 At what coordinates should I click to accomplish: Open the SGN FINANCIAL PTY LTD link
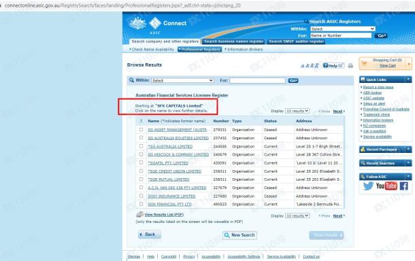pyautogui.click(x=169, y=204)
